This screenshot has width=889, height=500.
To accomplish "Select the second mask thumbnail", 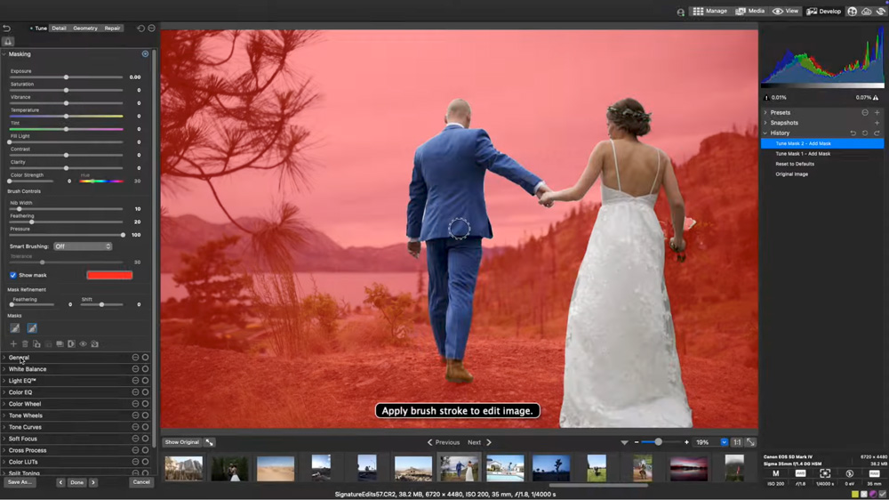I will (32, 328).
